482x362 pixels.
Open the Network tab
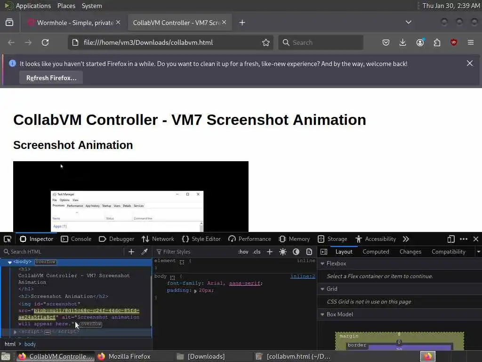(158, 239)
